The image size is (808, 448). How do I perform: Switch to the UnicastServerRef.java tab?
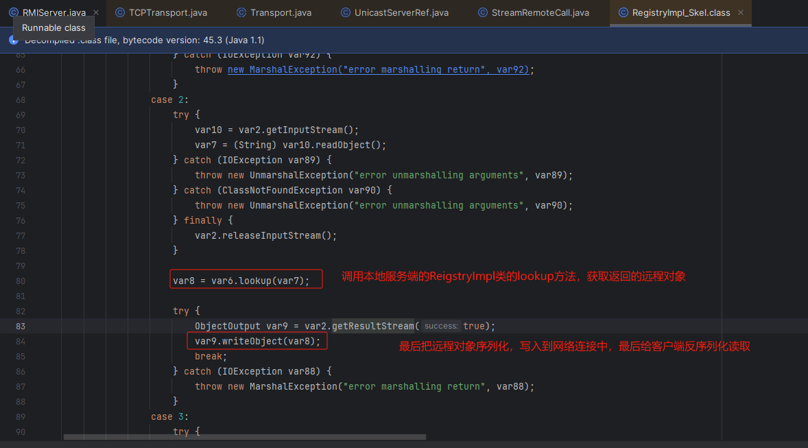(401, 12)
